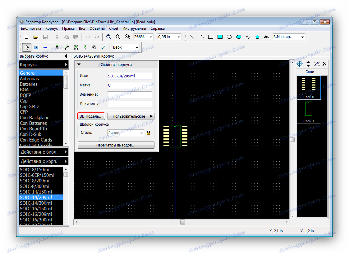Select the filled polygon tool
Screen dimensions: 349x253
pyautogui.click(x=257, y=37)
